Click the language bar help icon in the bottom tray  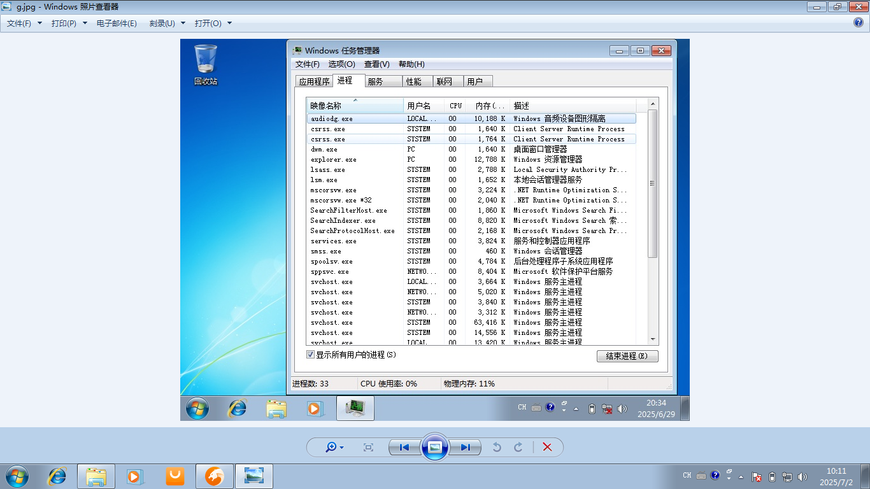coord(715,475)
